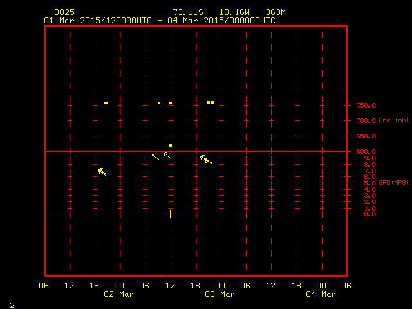Click the yellow cross marker on the 0.0 line
Screen dimensions: 412x309
170,214
